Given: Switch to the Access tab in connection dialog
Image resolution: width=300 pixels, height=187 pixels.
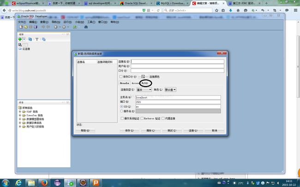Looking at the screenshot, I should pyautogui.click(x=135, y=83).
